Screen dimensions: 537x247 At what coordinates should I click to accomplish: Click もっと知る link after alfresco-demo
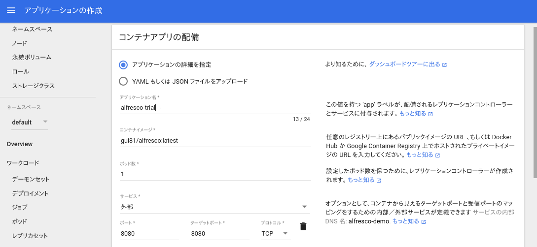[406, 221]
